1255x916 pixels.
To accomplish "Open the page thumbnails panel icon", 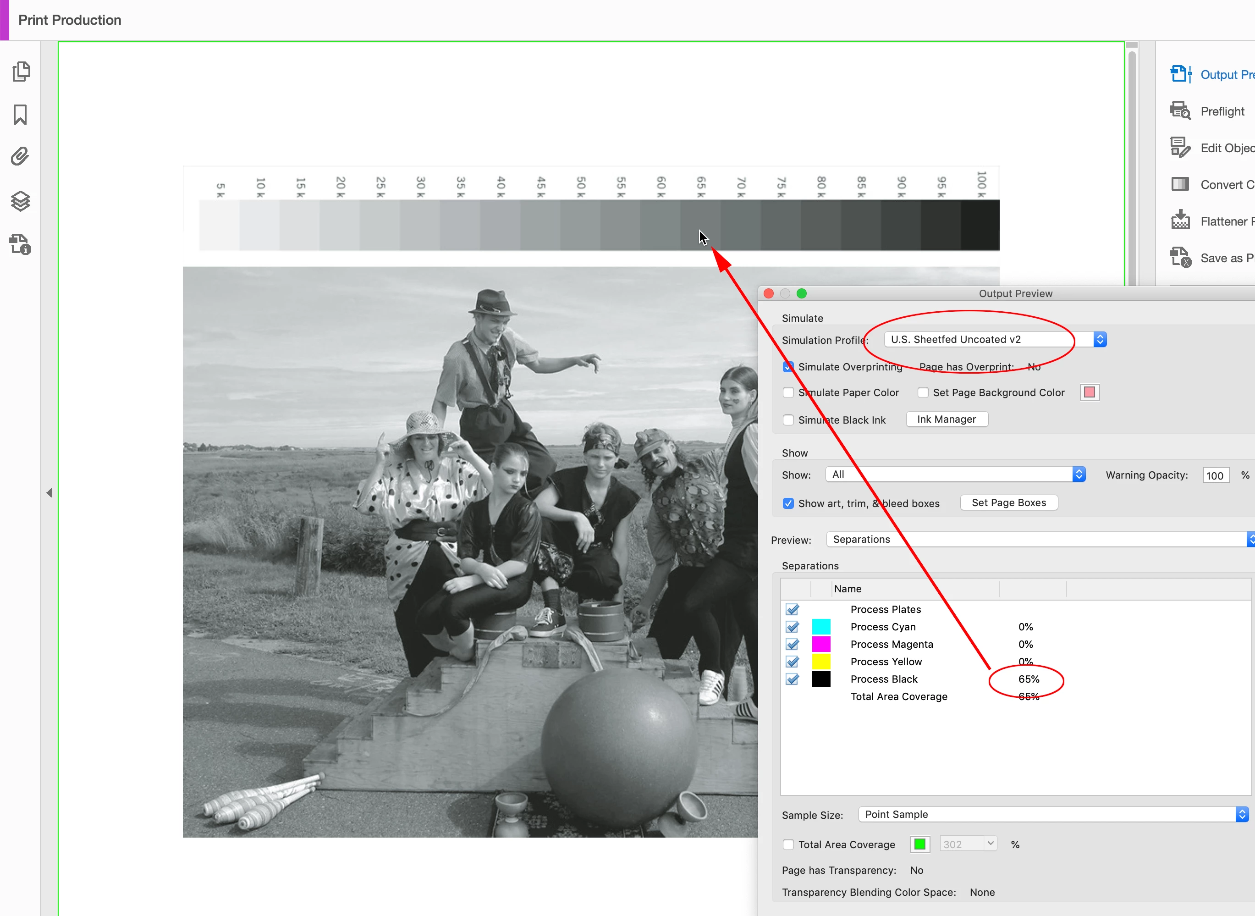I will (21, 72).
